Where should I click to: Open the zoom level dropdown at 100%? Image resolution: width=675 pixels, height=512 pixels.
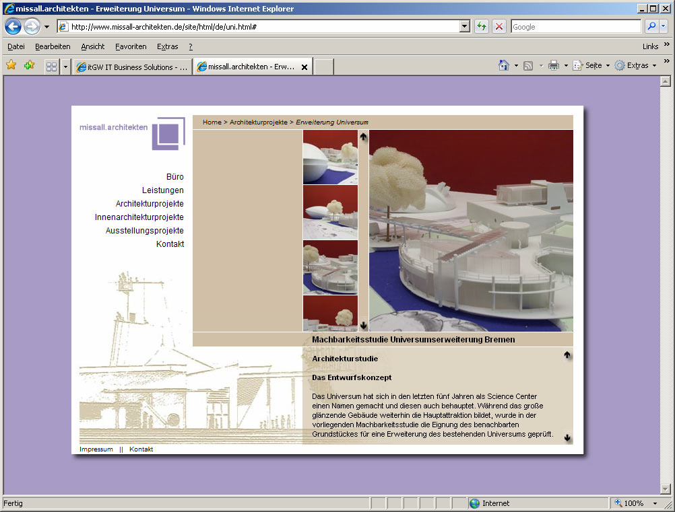(655, 503)
